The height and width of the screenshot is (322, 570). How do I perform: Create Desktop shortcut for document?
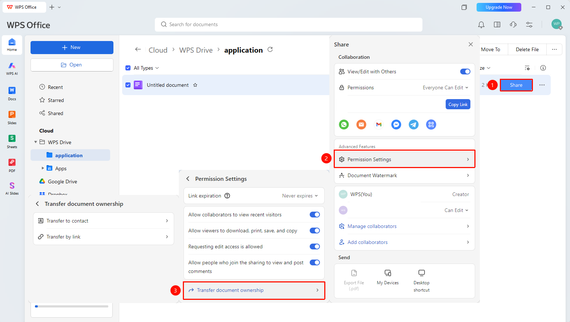click(x=422, y=281)
